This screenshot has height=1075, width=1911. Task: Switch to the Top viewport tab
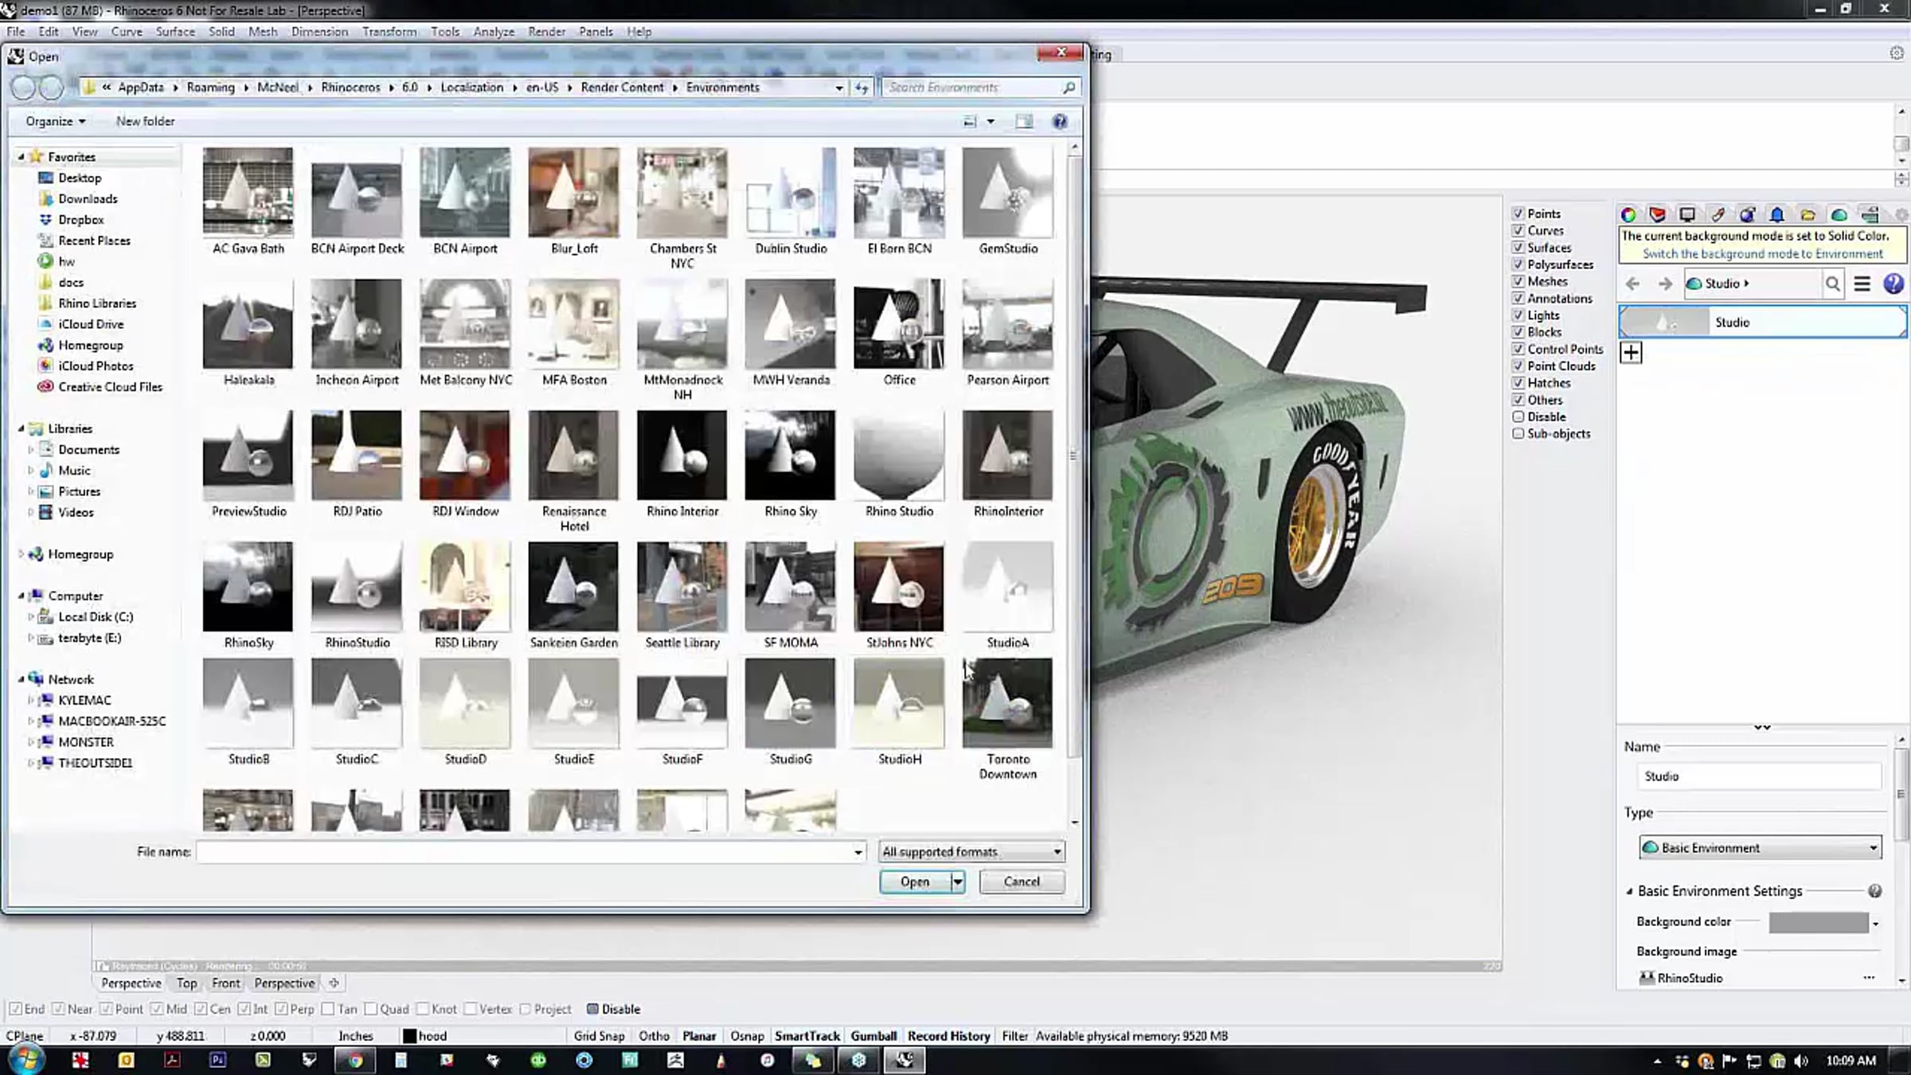click(x=186, y=983)
